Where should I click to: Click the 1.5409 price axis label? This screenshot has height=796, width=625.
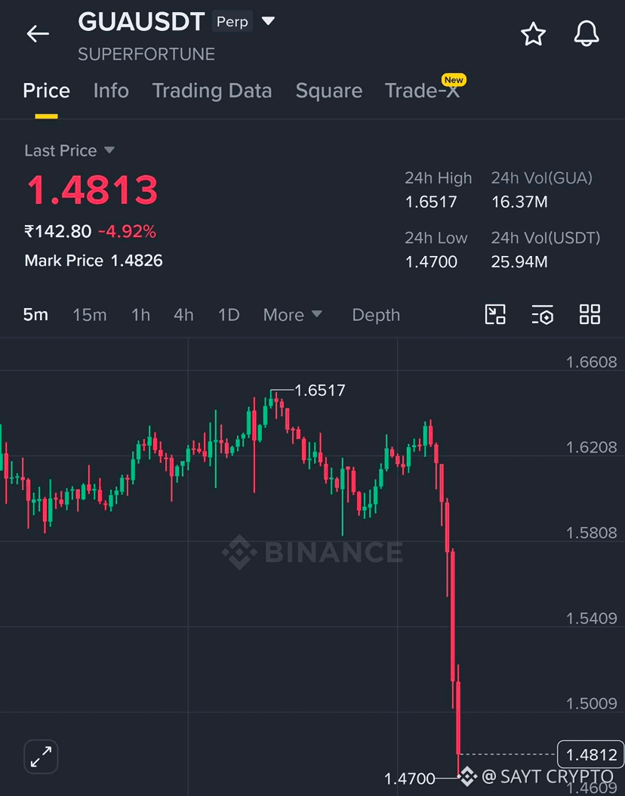tap(592, 618)
